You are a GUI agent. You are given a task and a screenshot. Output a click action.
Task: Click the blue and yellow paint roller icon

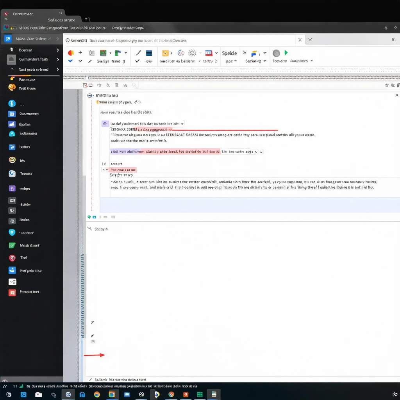coord(255,53)
